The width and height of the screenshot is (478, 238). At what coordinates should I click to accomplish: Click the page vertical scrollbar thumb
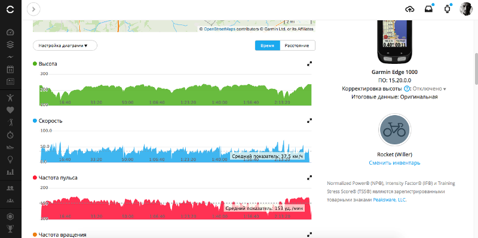[x=476, y=69]
